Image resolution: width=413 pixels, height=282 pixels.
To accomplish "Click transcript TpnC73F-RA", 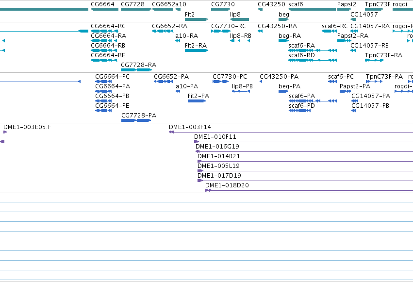I will 374,60.
